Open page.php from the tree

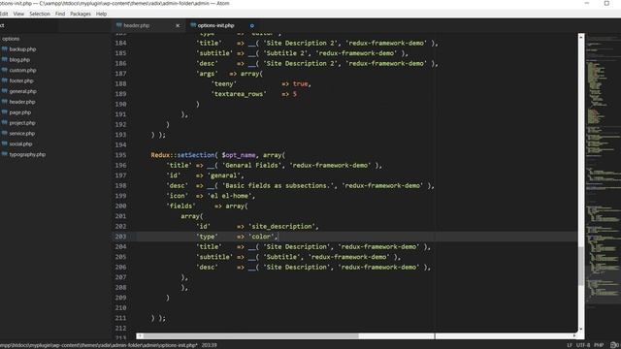pos(20,112)
